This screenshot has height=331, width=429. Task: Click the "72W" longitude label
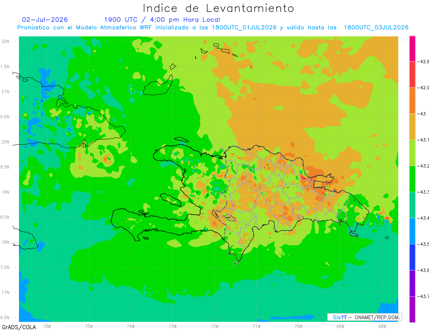[x=214, y=326]
